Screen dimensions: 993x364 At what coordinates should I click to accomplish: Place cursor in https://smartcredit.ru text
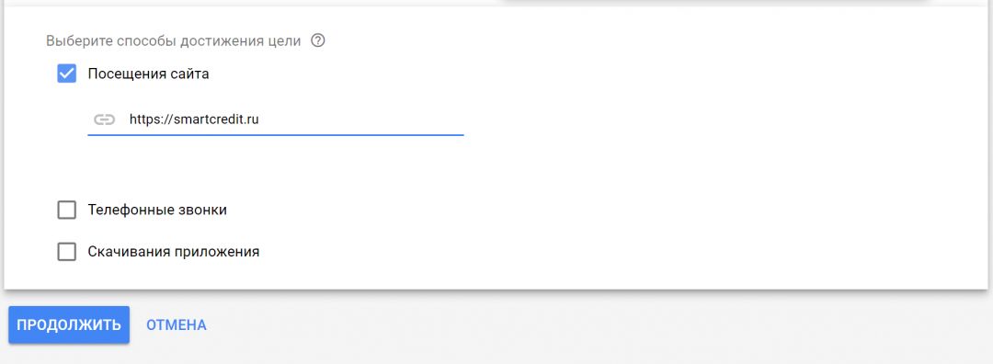coord(194,119)
